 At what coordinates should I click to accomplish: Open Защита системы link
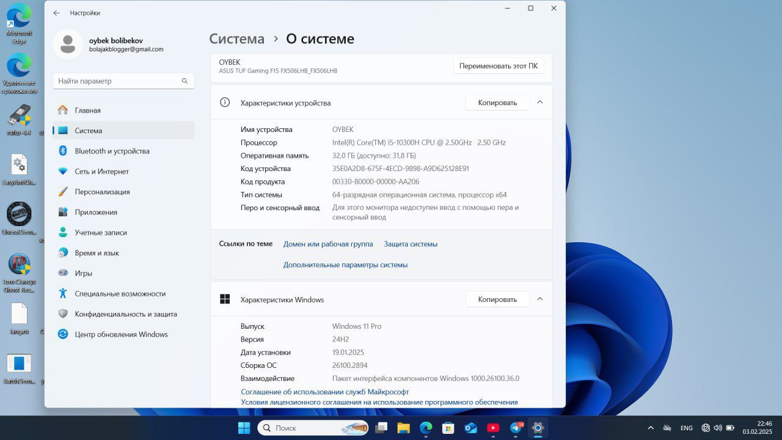[x=411, y=244]
